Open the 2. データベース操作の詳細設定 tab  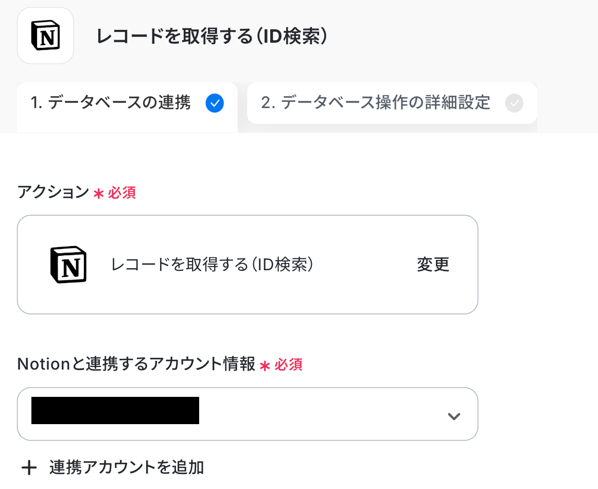pos(376,103)
